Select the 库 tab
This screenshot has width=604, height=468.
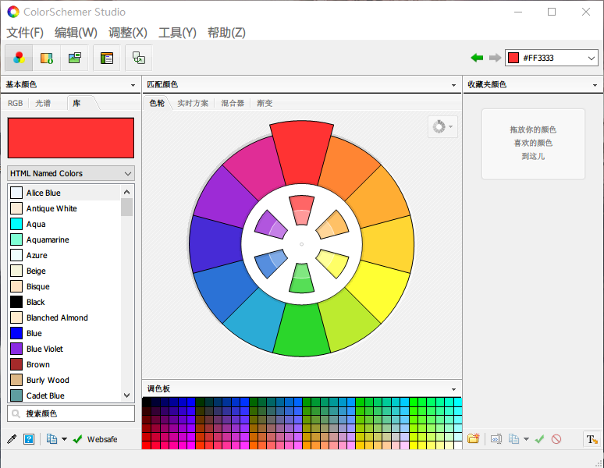[76, 103]
